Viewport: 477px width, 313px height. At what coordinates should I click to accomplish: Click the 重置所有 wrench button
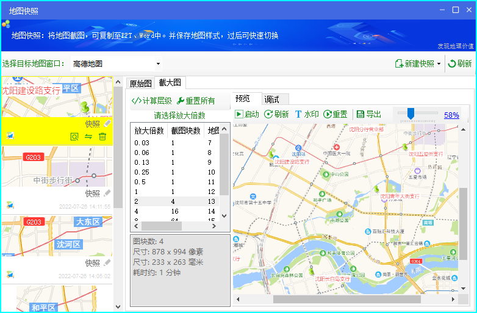(196, 101)
